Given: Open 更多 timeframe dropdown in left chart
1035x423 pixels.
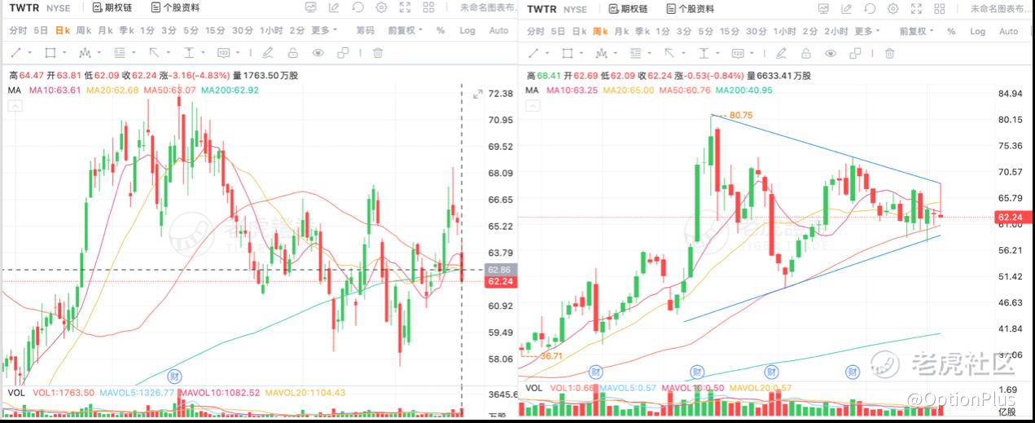Looking at the screenshot, I should click(x=324, y=30).
